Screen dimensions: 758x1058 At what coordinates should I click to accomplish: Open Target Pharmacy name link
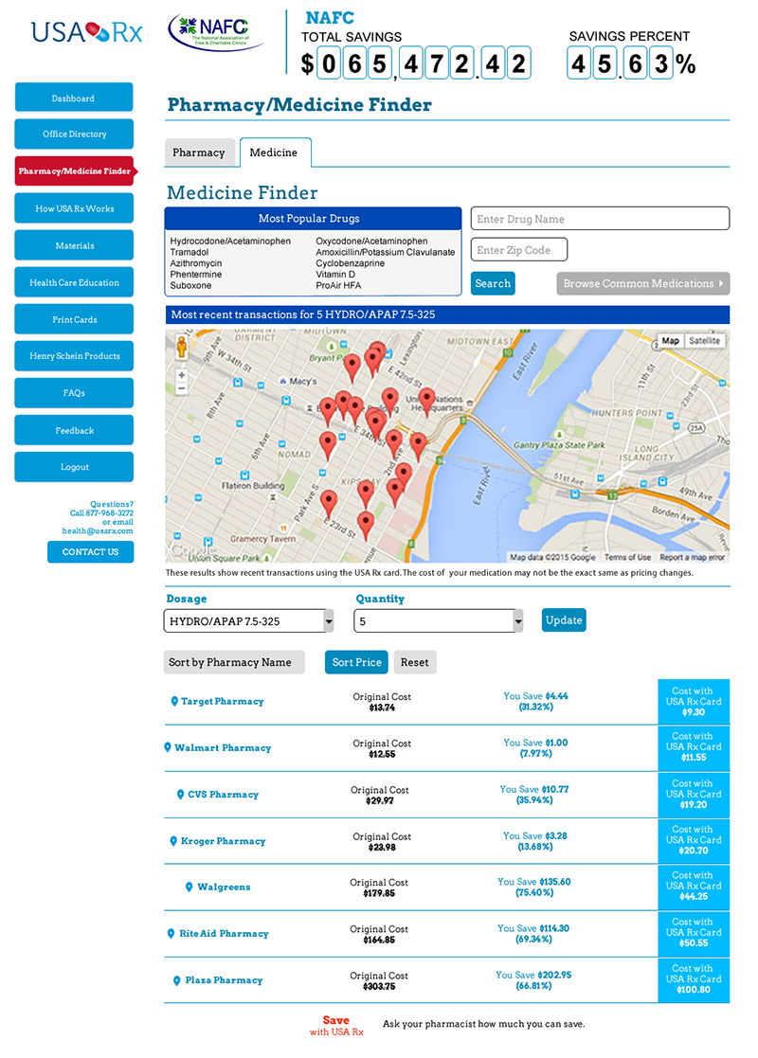pos(222,702)
